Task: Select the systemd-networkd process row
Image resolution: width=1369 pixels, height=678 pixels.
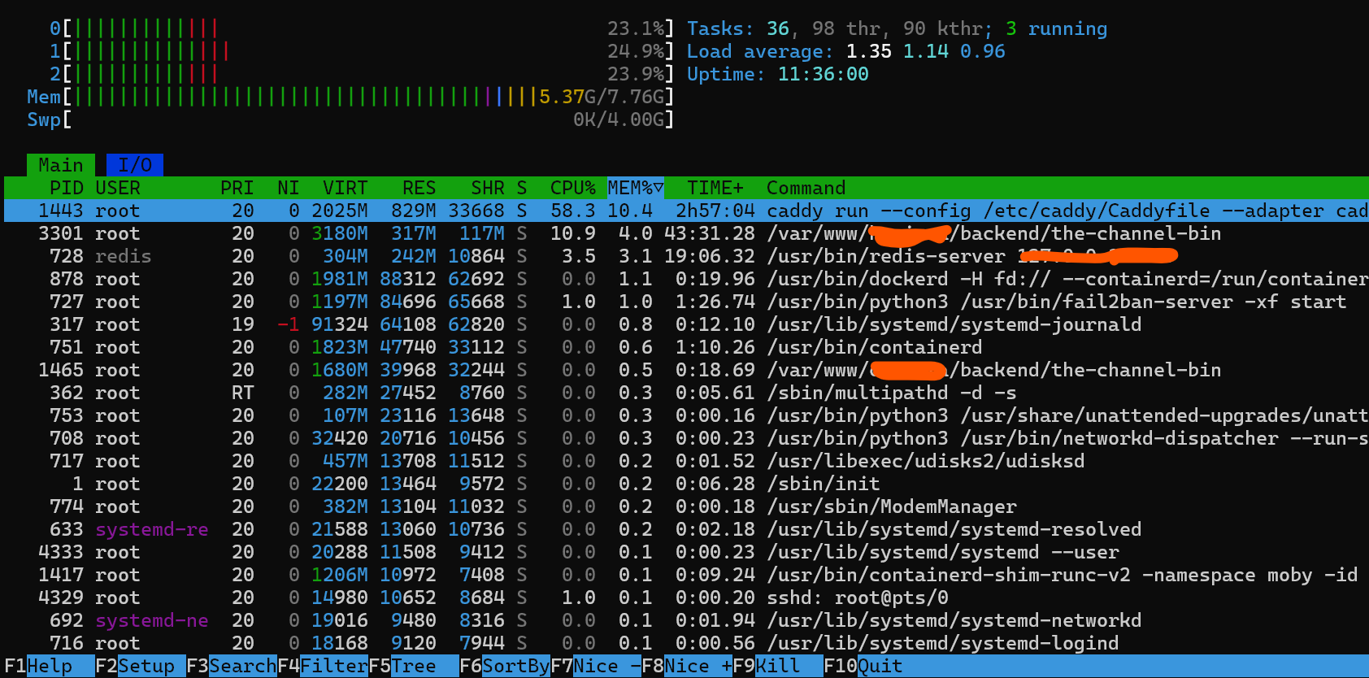Action: 686,620
